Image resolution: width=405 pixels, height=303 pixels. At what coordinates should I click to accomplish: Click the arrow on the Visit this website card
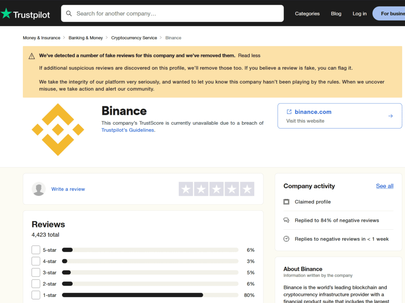(390, 116)
